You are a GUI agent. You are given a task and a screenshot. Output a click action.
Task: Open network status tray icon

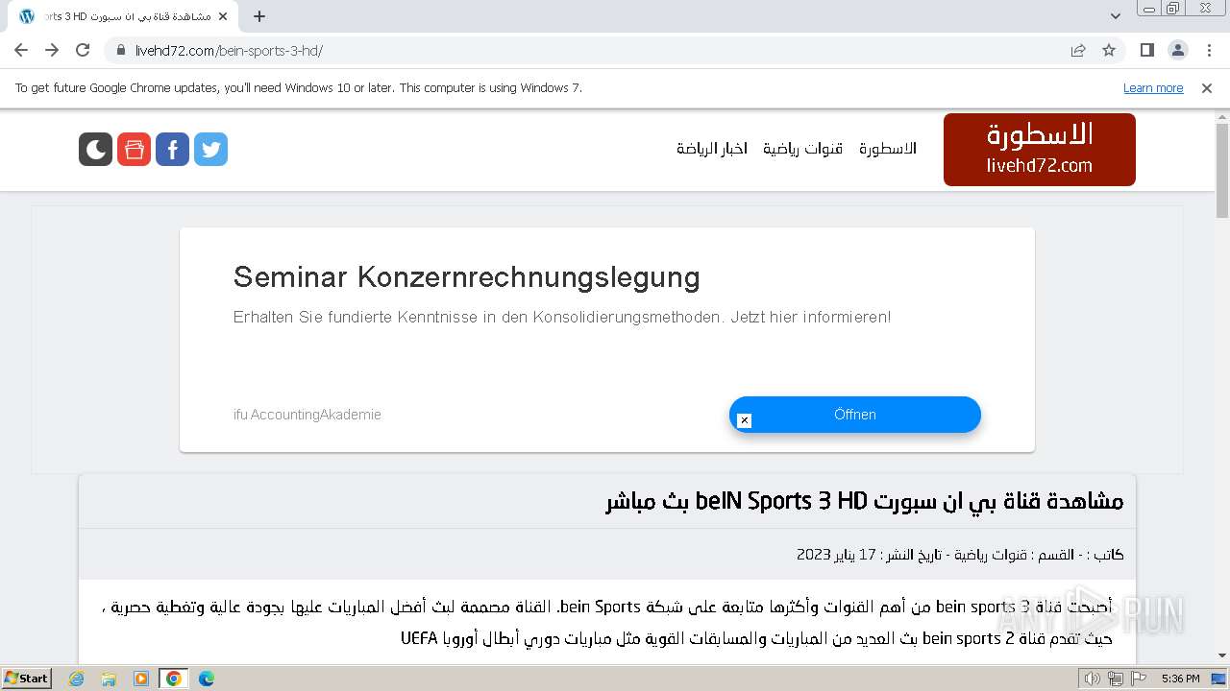coord(1116,679)
